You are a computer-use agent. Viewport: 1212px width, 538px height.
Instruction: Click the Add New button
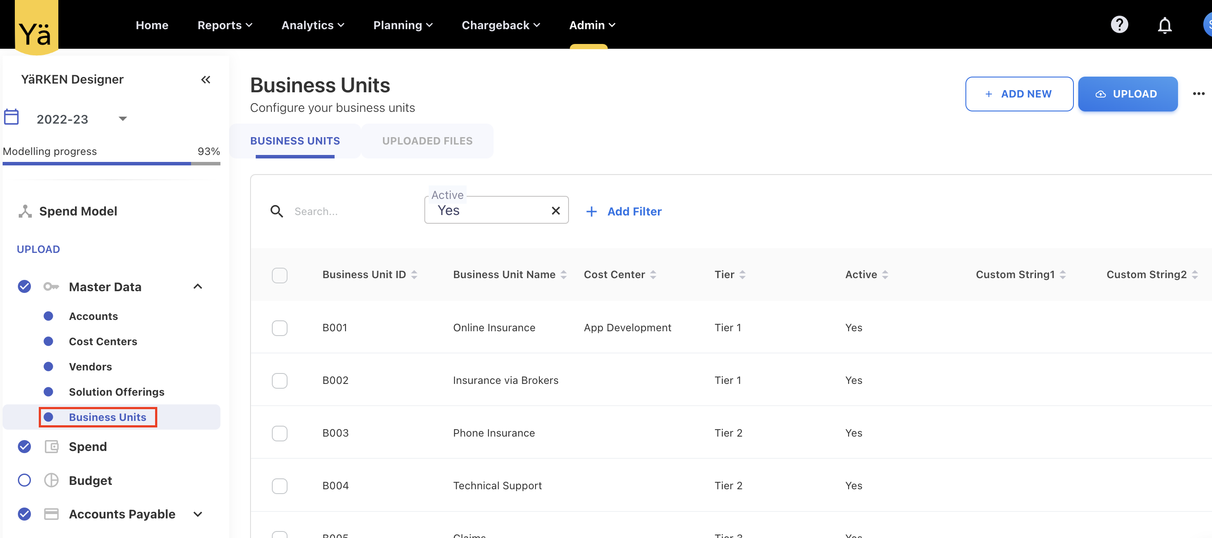click(1019, 94)
